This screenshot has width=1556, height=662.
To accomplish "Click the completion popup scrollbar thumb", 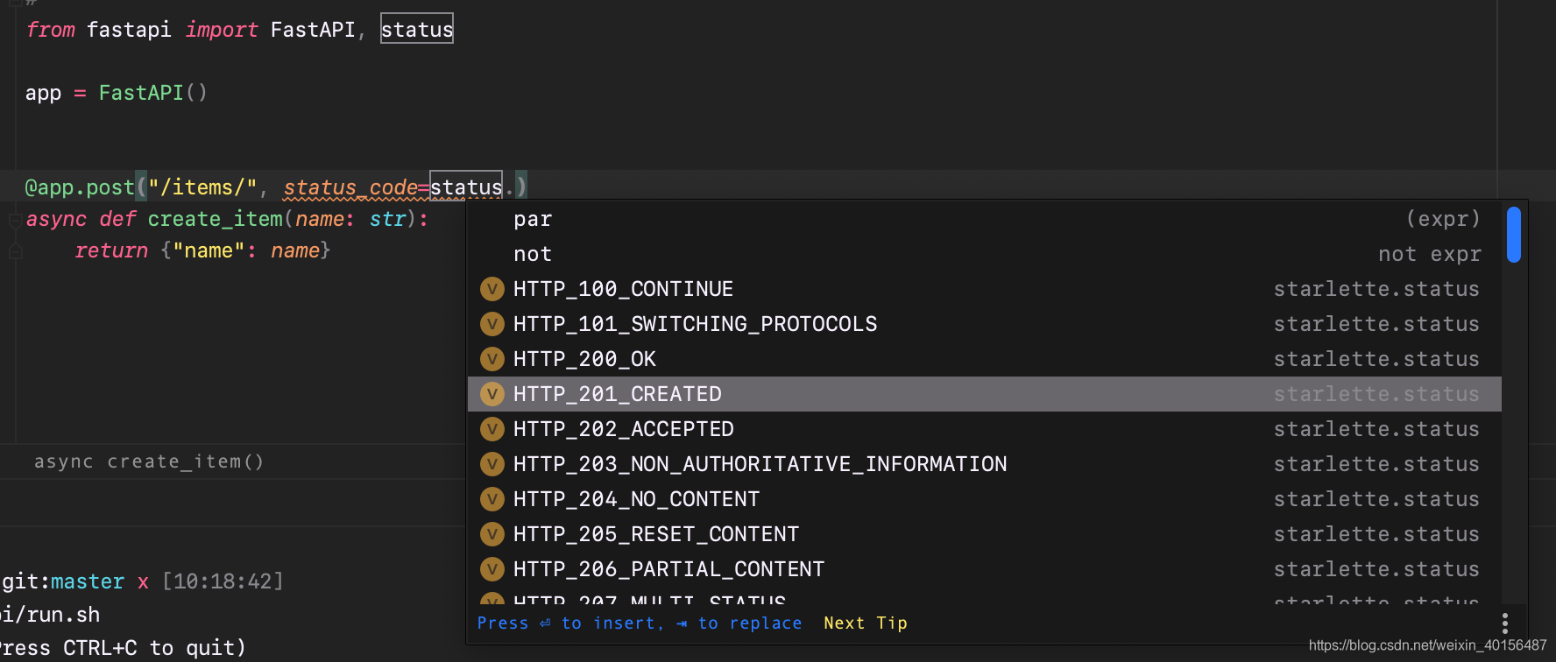I will point(1513,234).
